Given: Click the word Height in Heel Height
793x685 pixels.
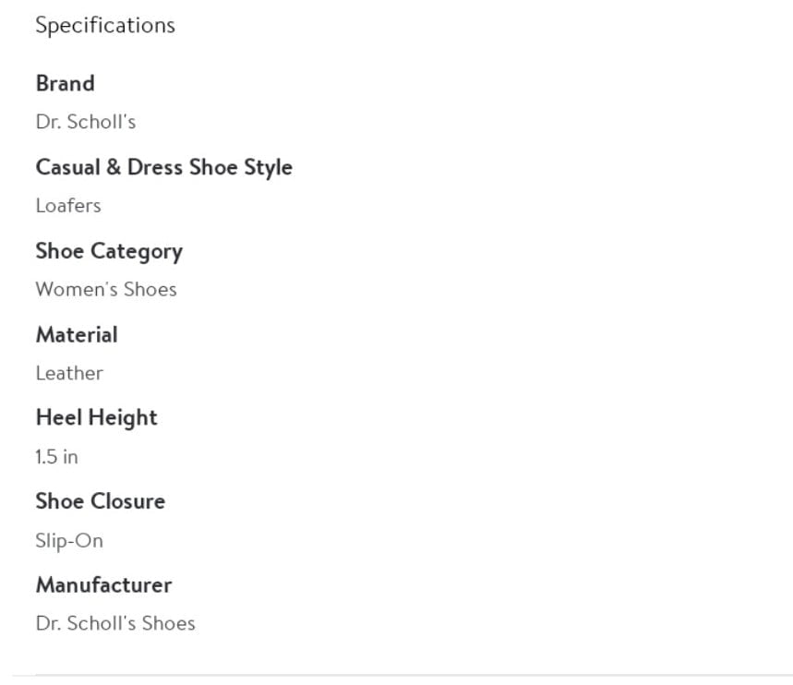Looking at the screenshot, I should coord(123,418).
